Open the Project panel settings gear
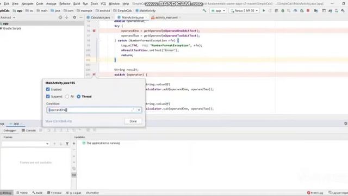 click(x=74, y=17)
